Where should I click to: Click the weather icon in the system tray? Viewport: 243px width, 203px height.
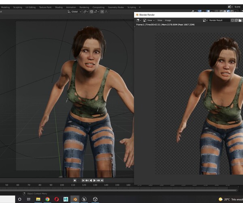point(221,199)
